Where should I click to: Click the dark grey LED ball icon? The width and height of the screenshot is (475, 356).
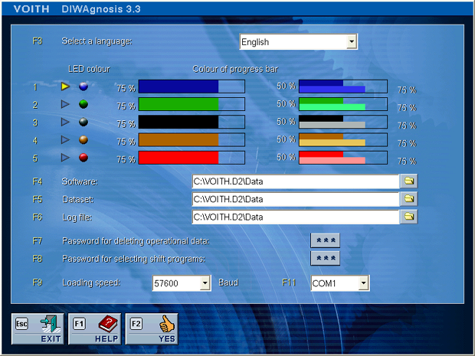(x=84, y=122)
